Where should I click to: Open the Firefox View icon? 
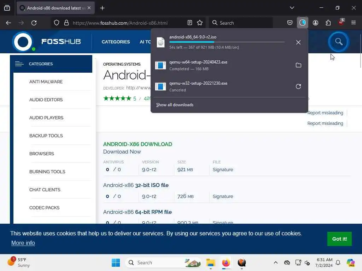[x=7, y=8]
